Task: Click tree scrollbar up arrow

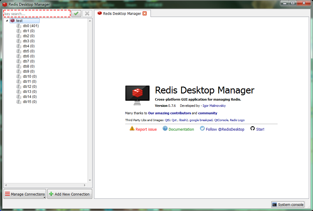Action: 90,21
